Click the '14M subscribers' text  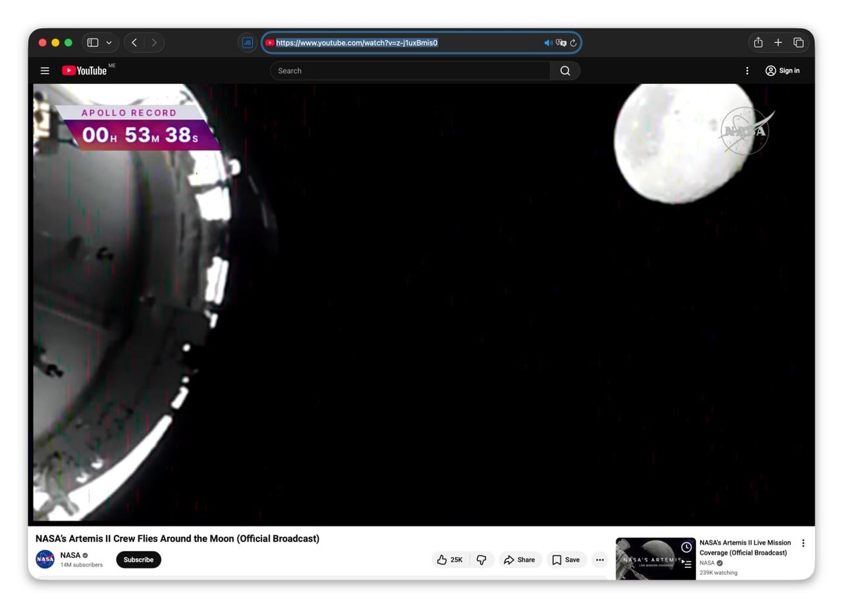pyautogui.click(x=81, y=564)
